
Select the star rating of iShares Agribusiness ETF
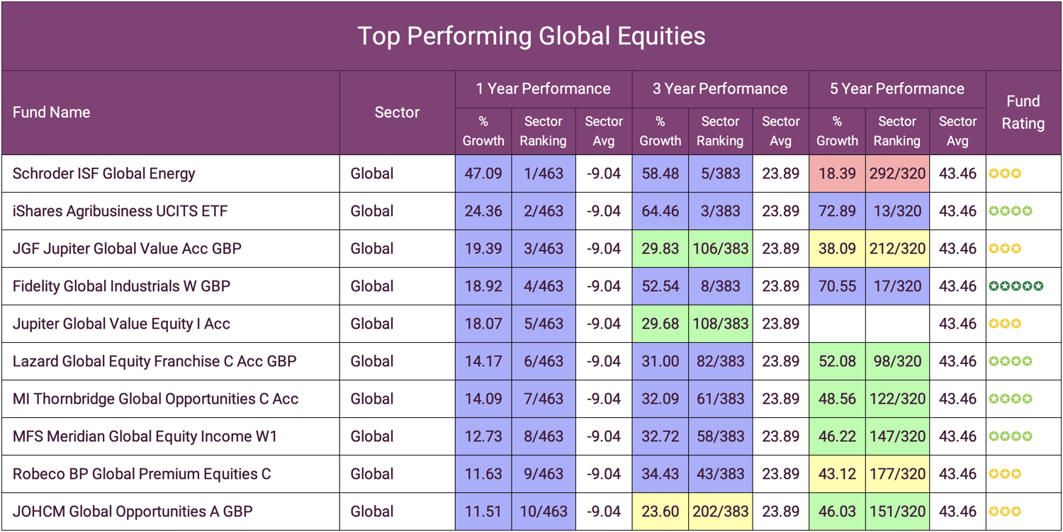click(1011, 211)
